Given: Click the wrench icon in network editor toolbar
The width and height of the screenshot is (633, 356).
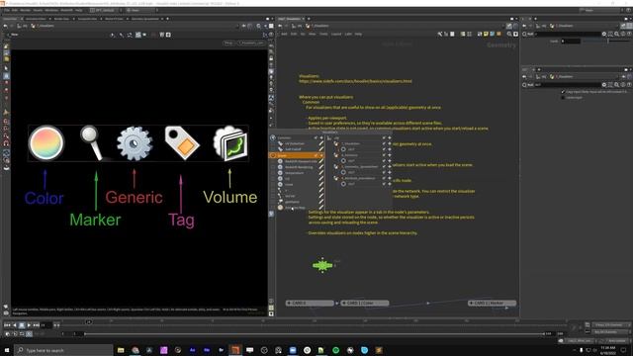Looking at the screenshot, I should [x=439, y=34].
